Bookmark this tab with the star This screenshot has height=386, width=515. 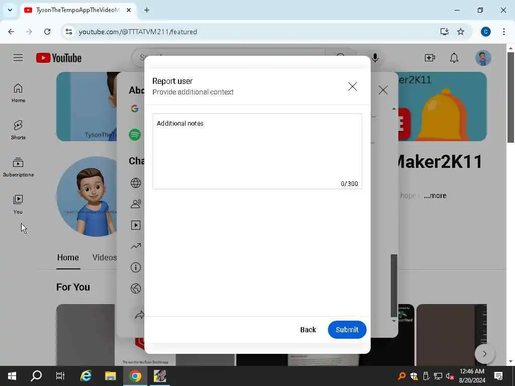(x=461, y=32)
